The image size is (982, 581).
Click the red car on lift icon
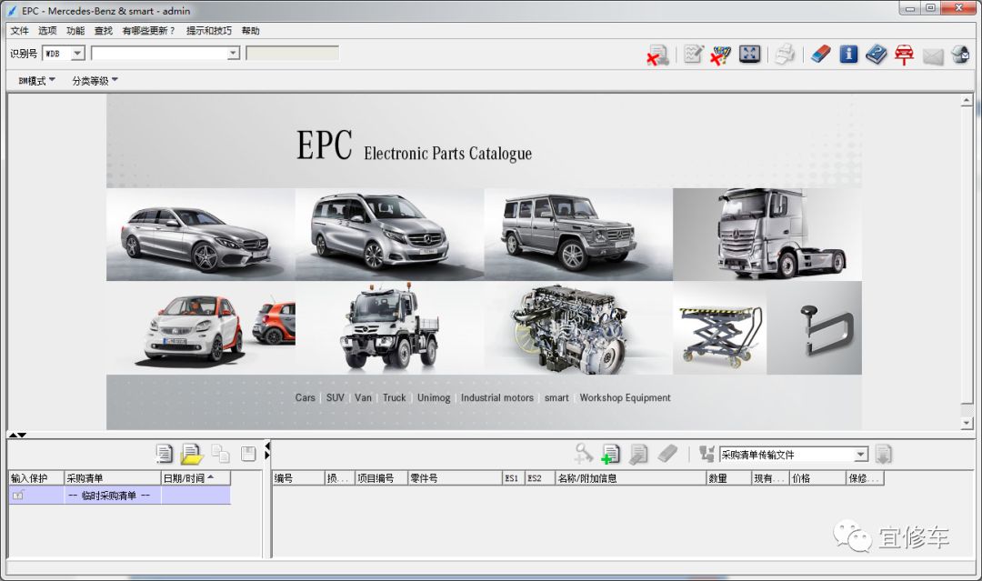[904, 55]
